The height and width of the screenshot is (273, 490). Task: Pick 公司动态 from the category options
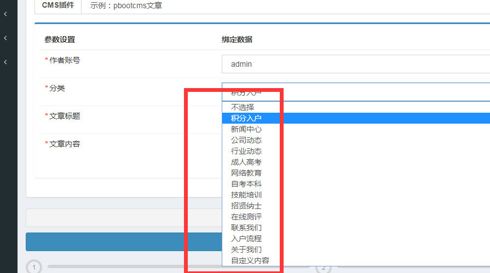click(x=246, y=140)
